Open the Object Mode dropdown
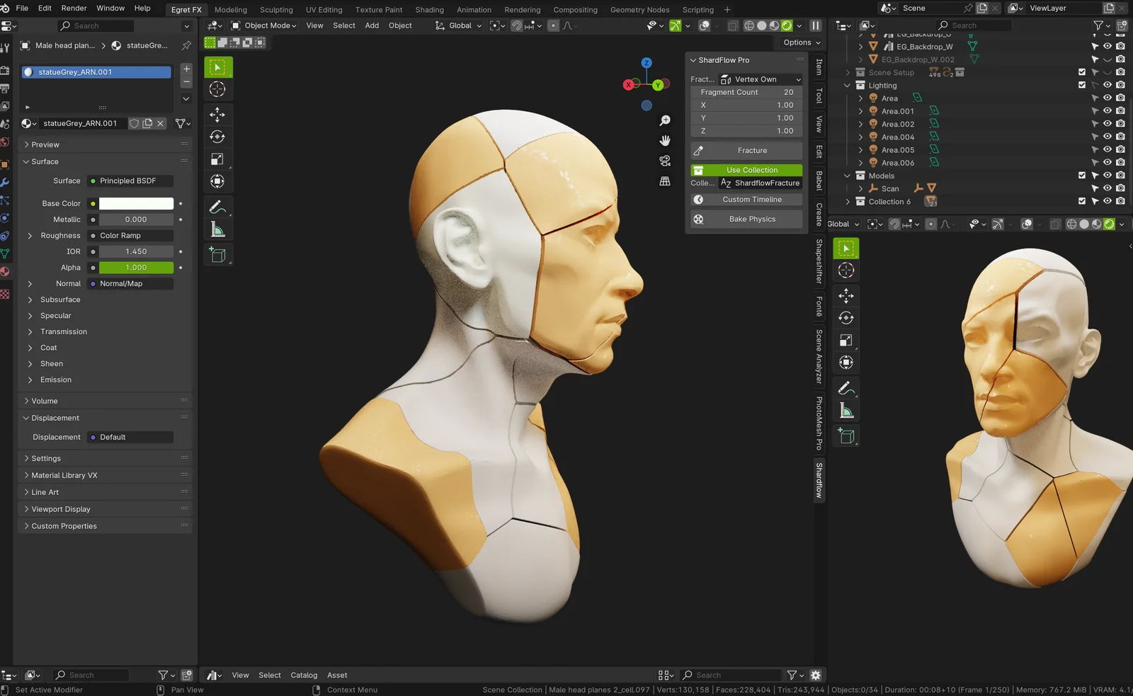This screenshot has height=696, width=1133. click(266, 25)
